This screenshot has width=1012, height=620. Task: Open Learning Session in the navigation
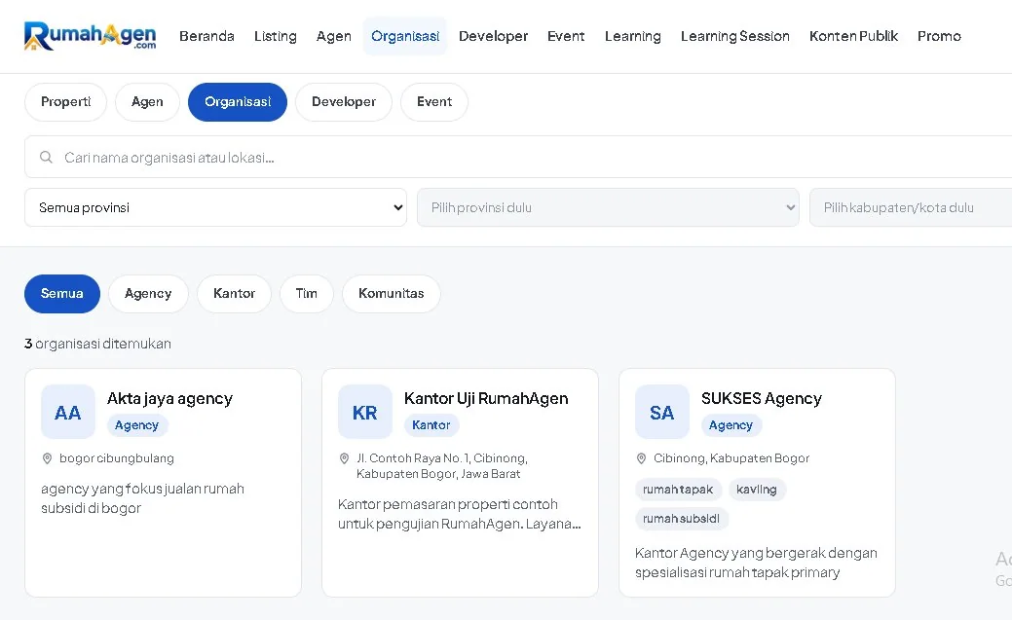pyautogui.click(x=735, y=36)
